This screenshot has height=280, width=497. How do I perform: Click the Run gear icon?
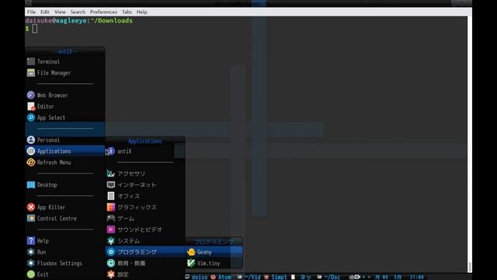31,252
